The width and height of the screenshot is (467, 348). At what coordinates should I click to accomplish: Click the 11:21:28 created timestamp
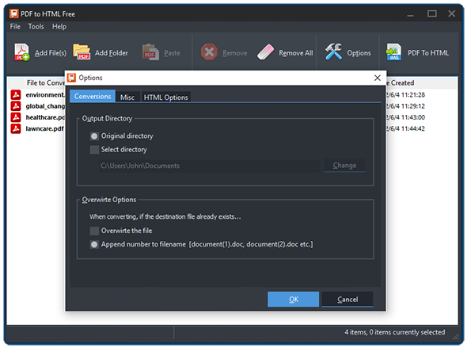tap(405, 95)
